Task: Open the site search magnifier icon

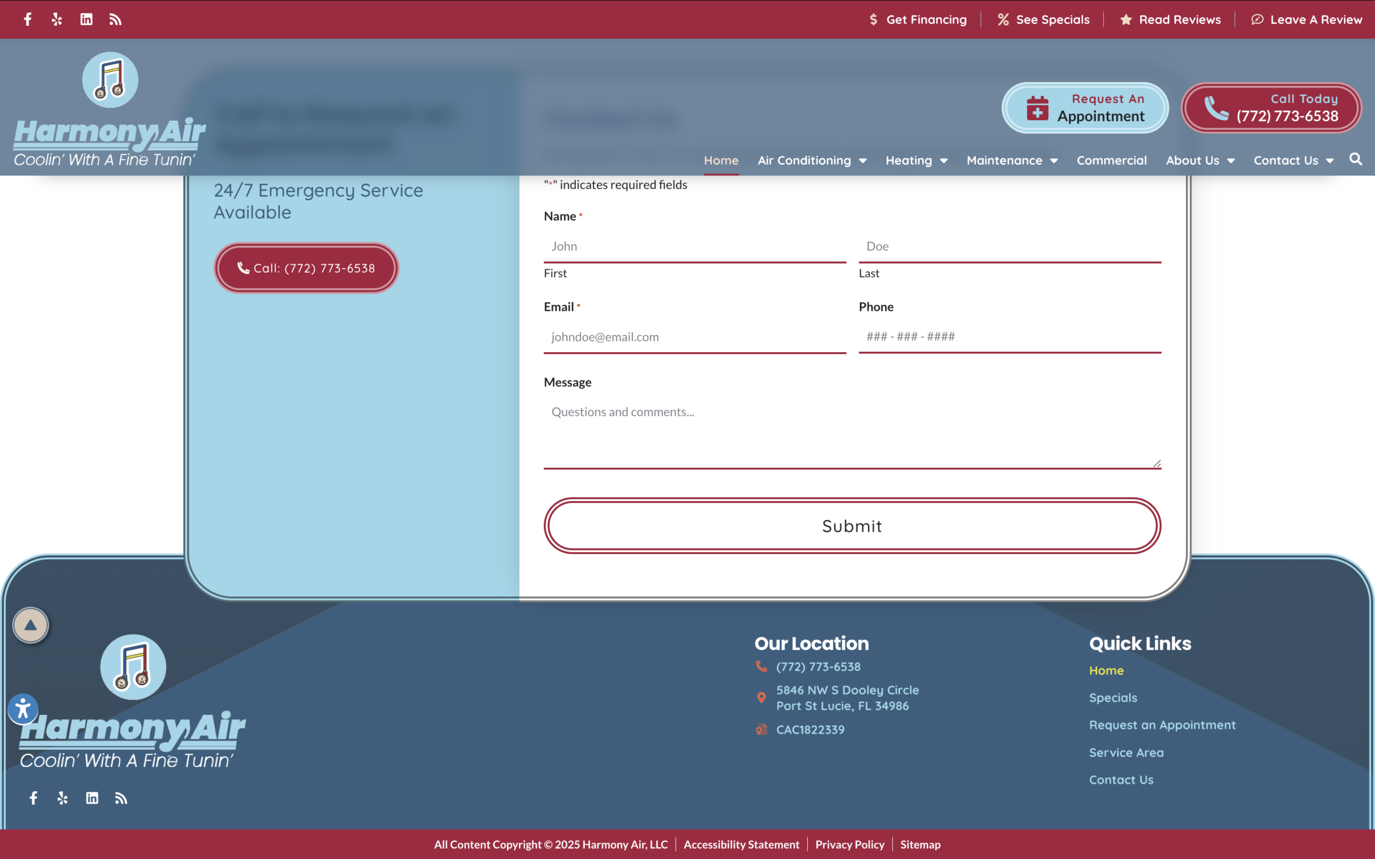Action: coord(1356,159)
